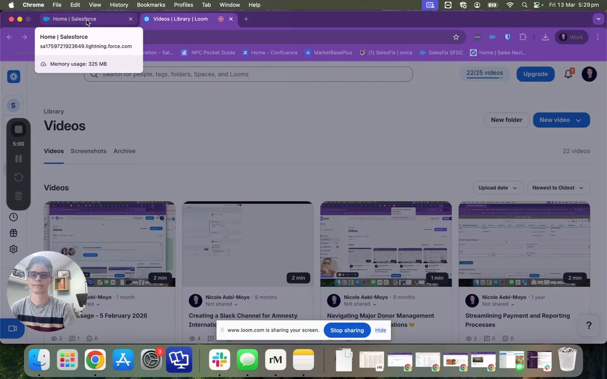Open the Navigating Major Donor Management thumbnail
The height and width of the screenshot is (379, 607).
386,244
